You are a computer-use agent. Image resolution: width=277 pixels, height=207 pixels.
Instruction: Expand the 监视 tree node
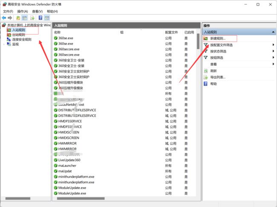(4, 44)
